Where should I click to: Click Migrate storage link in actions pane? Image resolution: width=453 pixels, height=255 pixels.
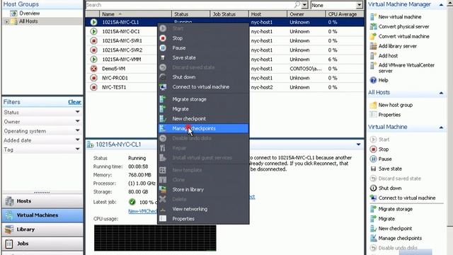click(x=395, y=209)
